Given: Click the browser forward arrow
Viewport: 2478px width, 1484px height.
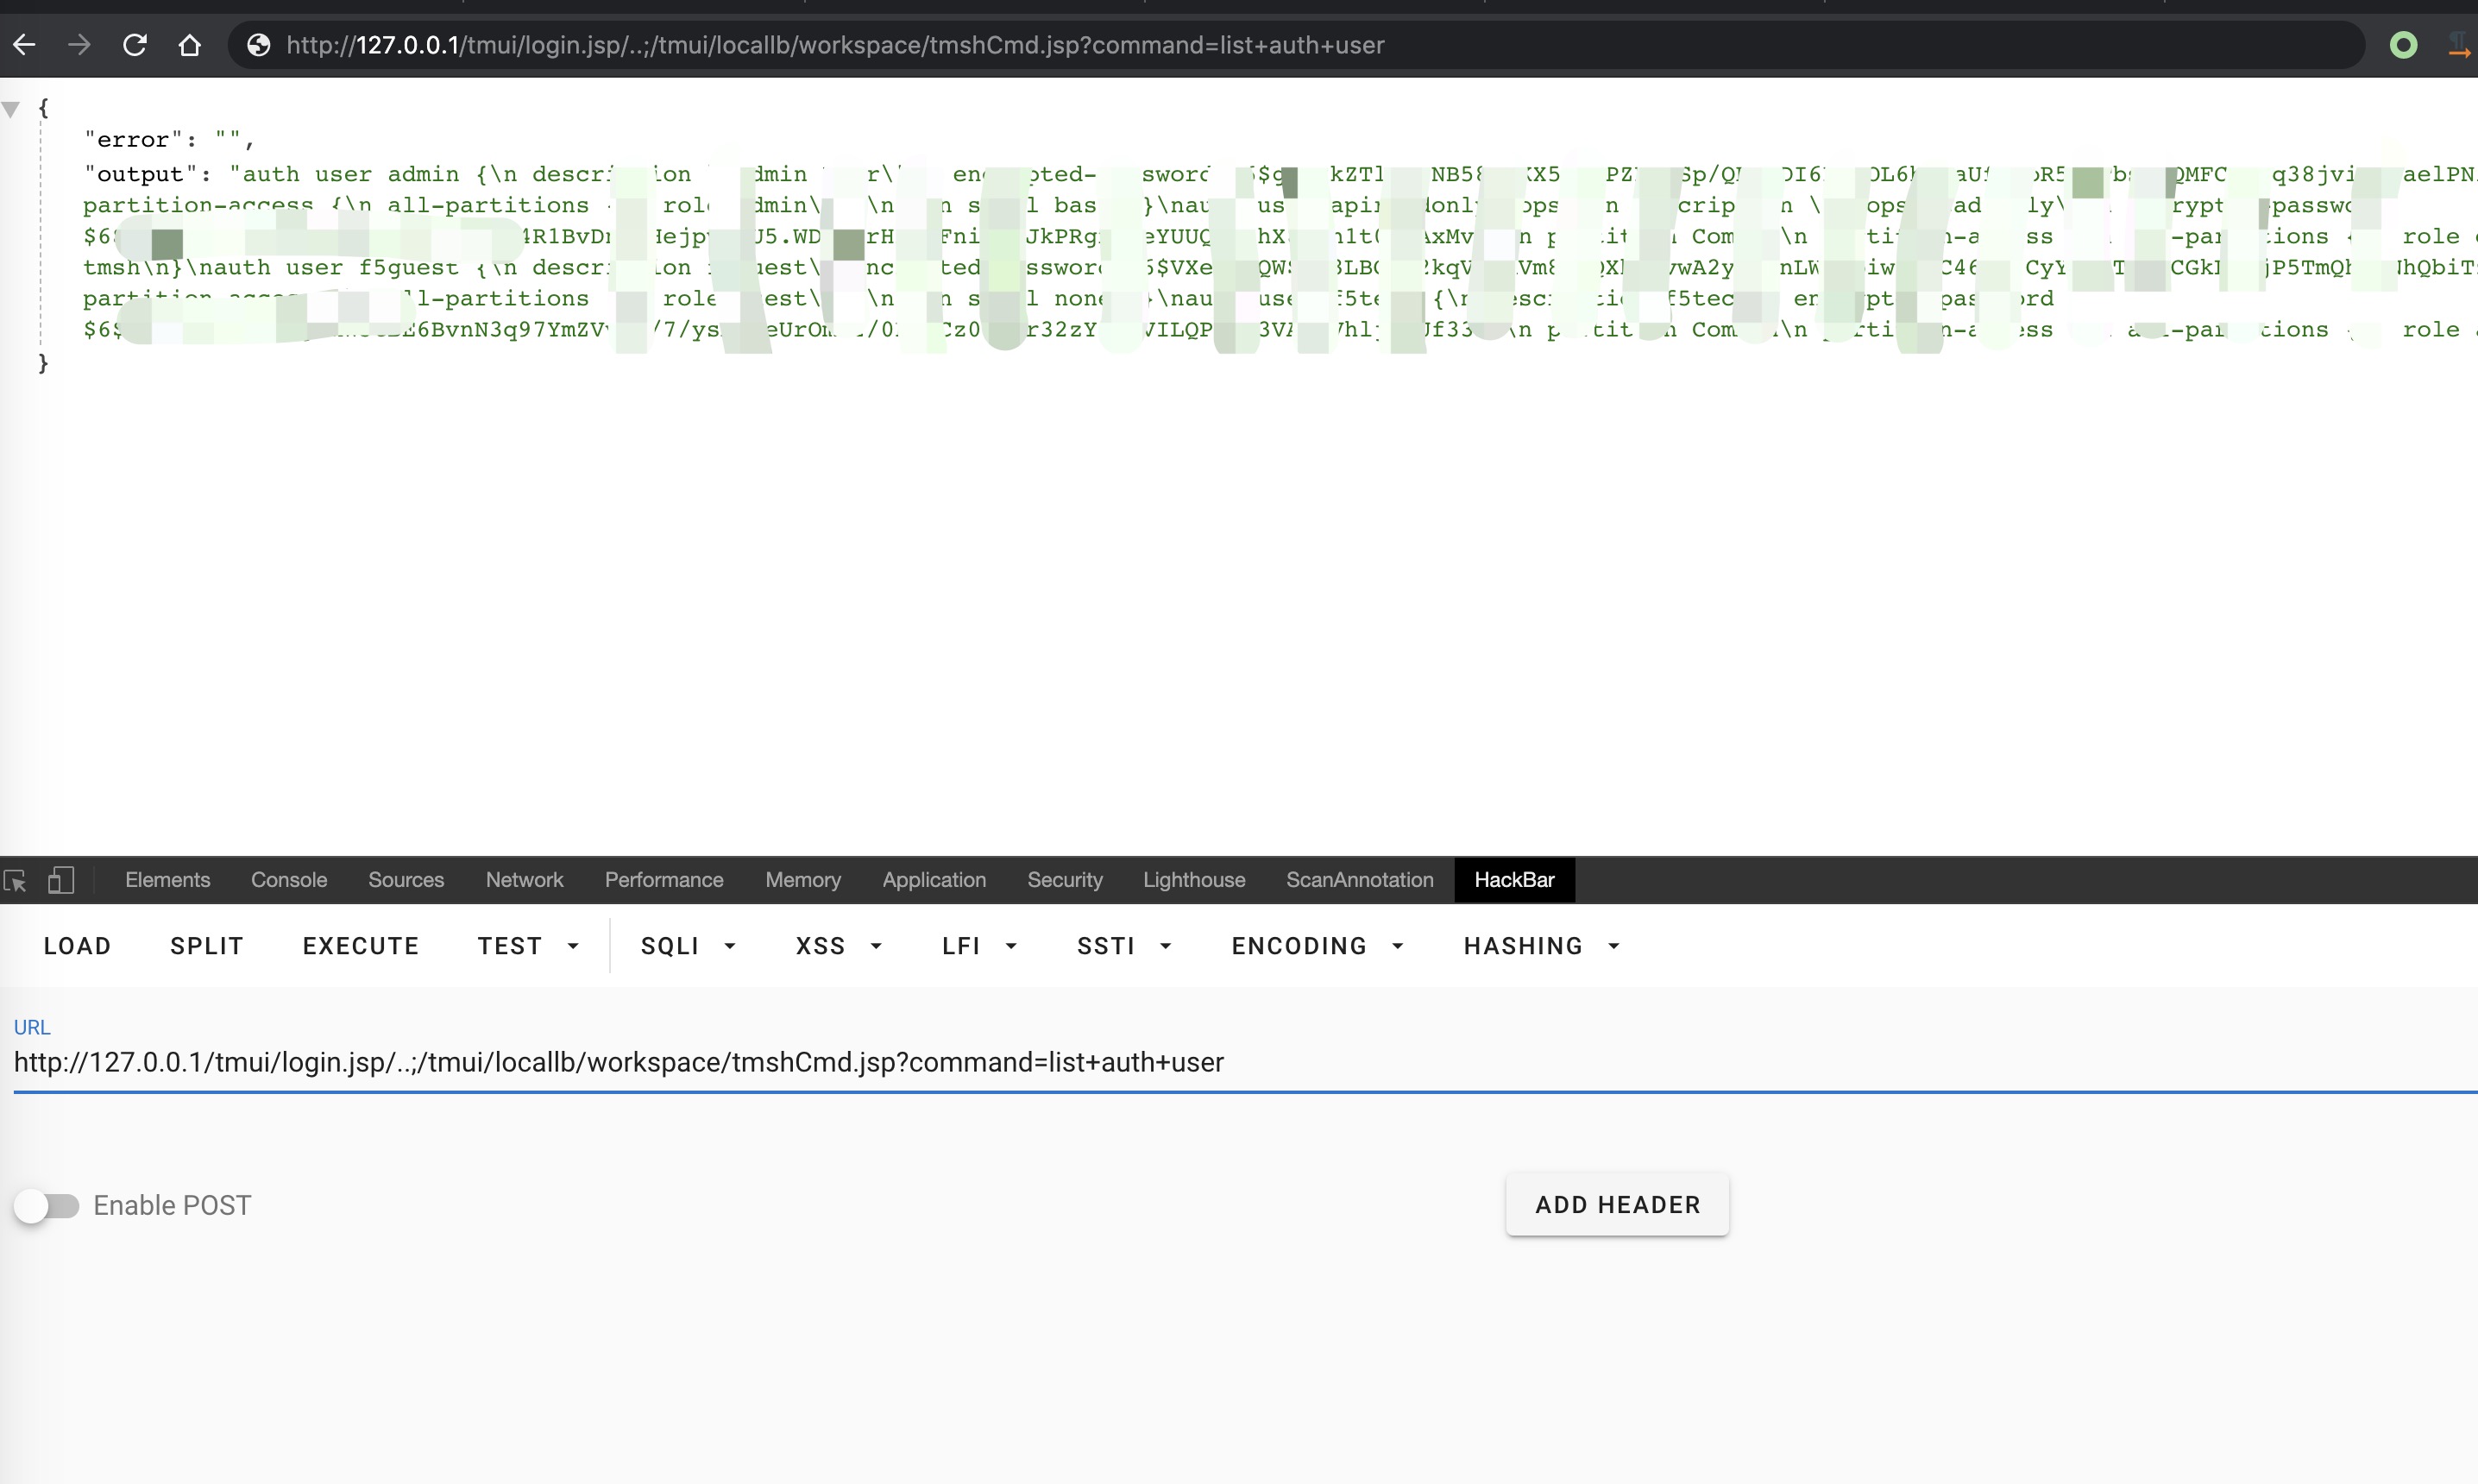Looking at the screenshot, I should [79, 45].
